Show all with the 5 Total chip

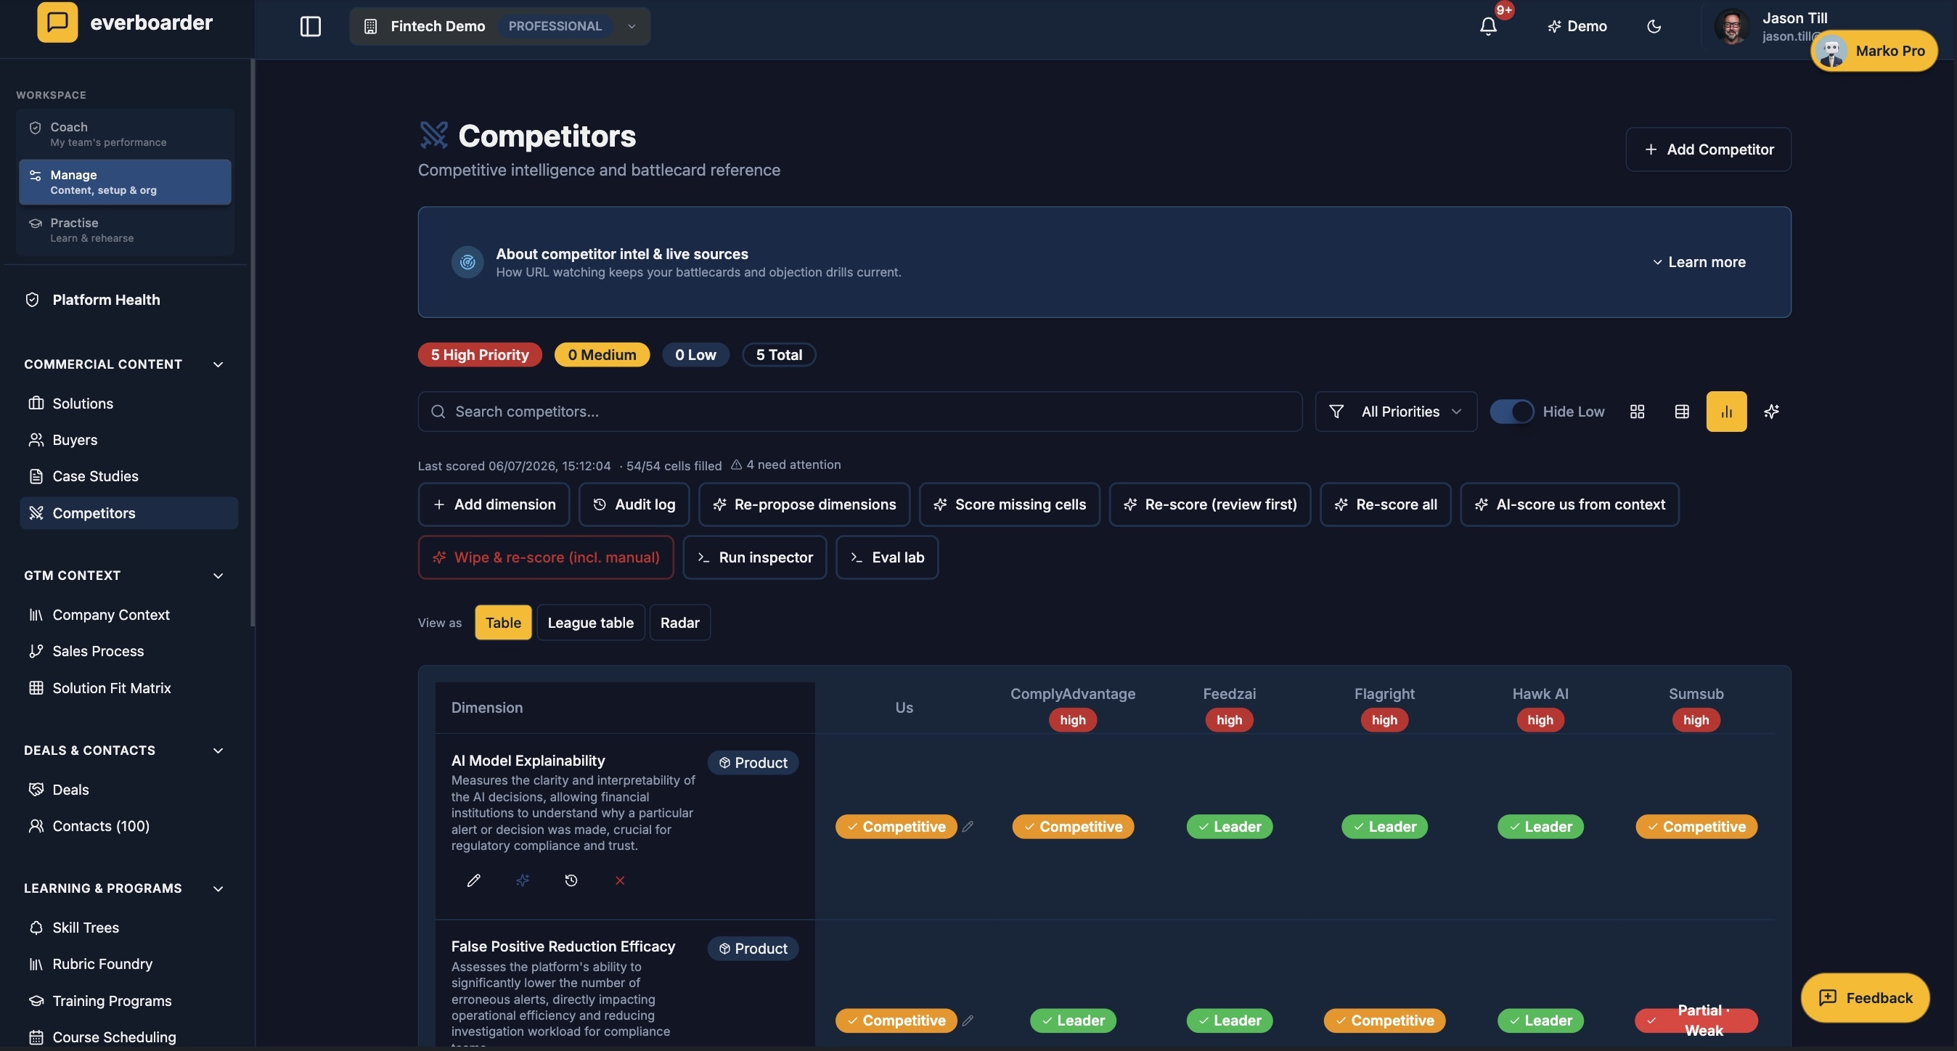click(x=779, y=355)
